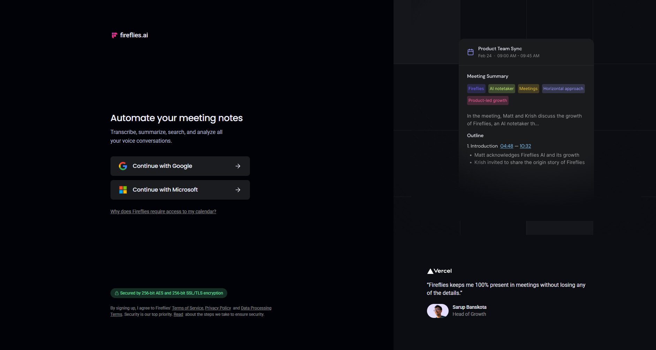This screenshot has width=656, height=350.
Task: Open the Data Processing Terms link
Action: [256, 308]
